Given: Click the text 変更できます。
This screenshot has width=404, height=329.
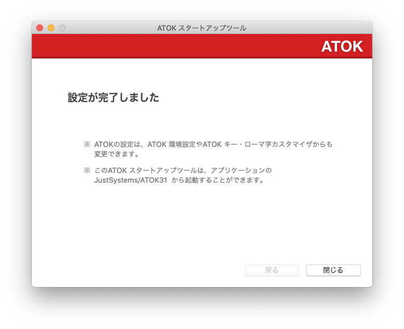Looking at the screenshot, I should [117, 154].
